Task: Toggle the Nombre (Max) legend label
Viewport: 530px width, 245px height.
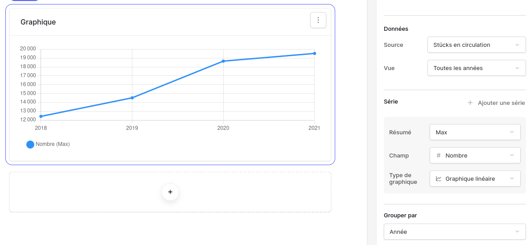Action: click(x=53, y=144)
